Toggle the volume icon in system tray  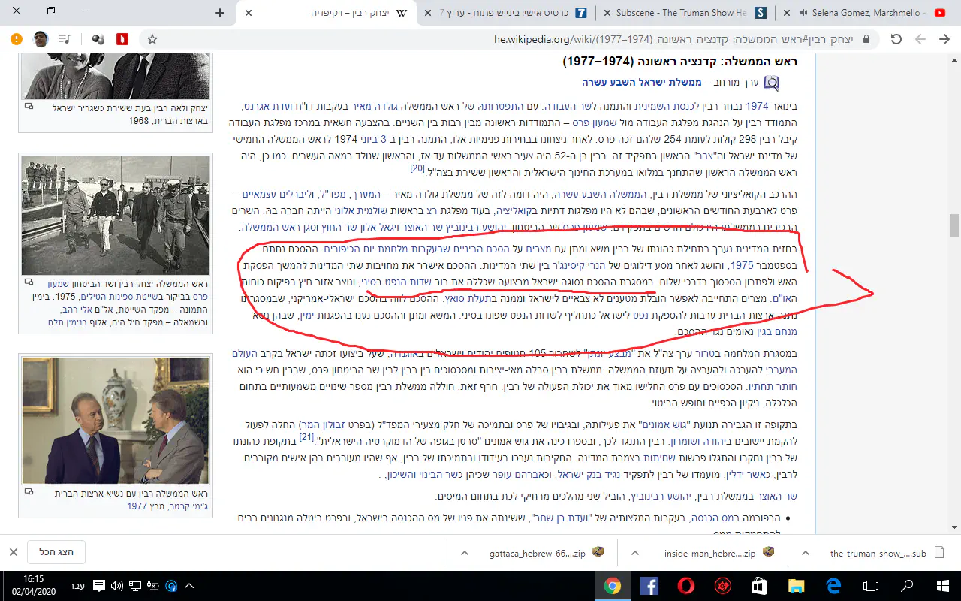116,586
